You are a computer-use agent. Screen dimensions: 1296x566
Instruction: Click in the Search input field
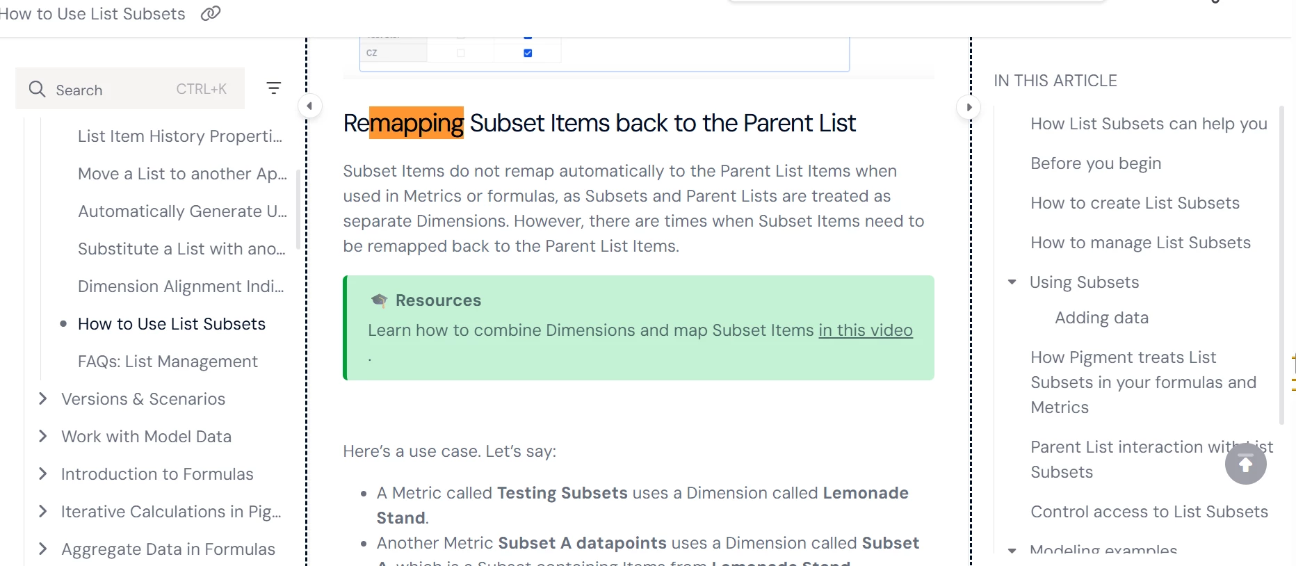click(111, 90)
